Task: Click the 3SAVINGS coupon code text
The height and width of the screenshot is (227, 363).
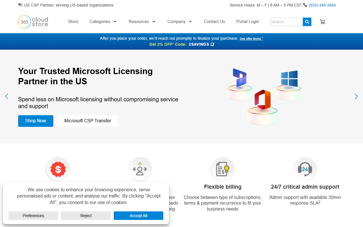Action: pos(199,44)
